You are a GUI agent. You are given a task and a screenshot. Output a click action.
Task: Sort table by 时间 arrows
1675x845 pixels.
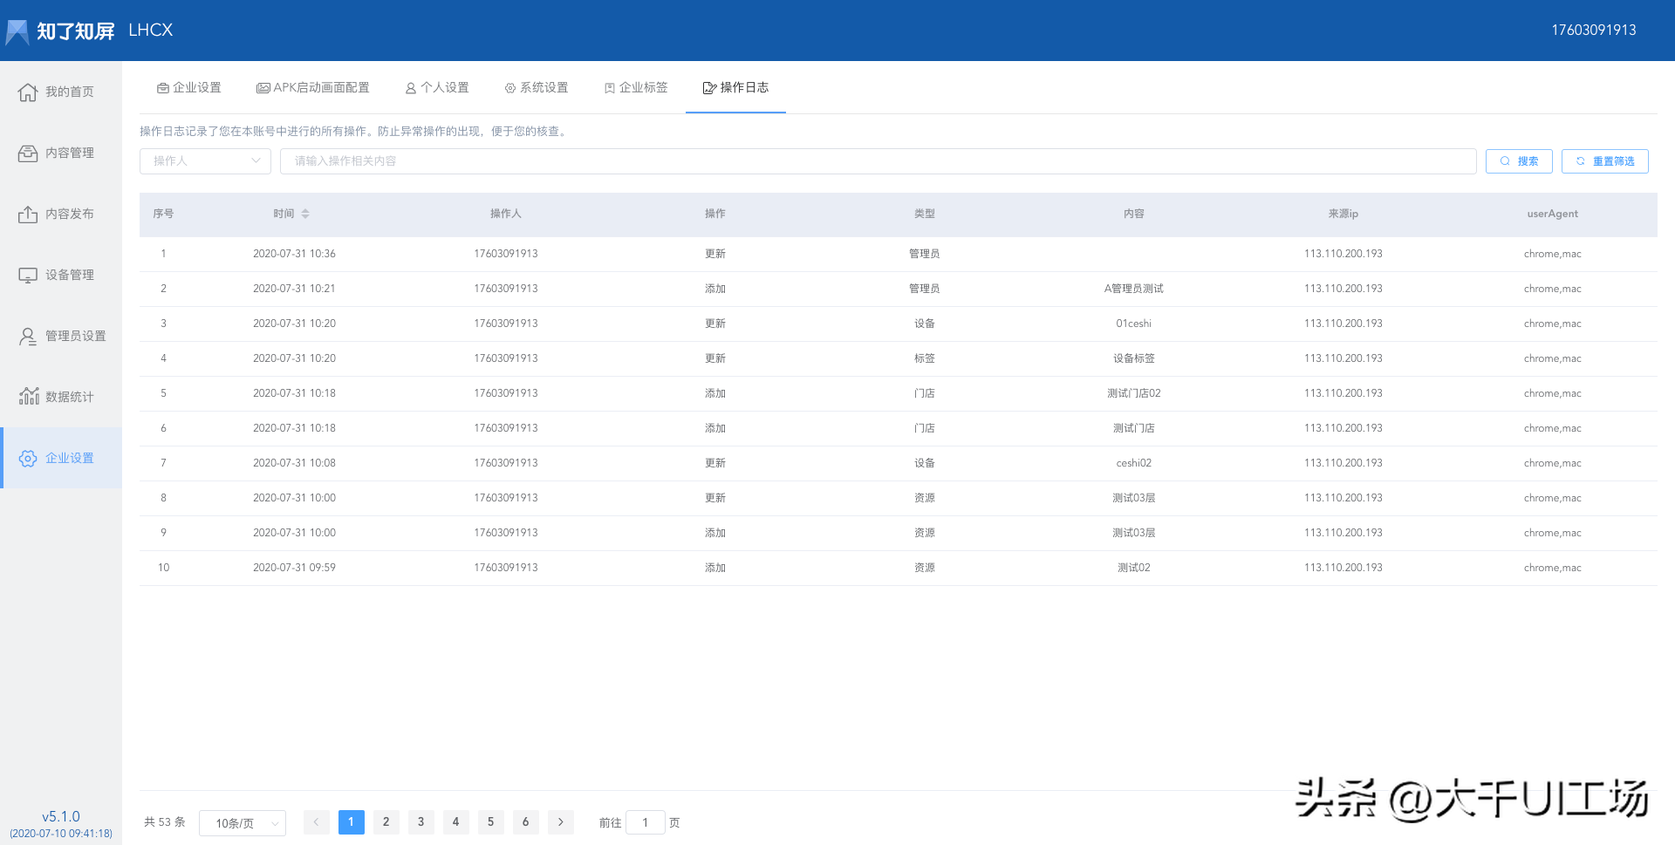point(305,214)
